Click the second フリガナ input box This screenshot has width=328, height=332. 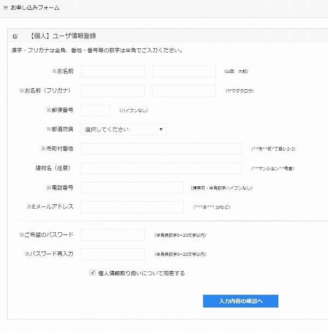tap(184, 91)
